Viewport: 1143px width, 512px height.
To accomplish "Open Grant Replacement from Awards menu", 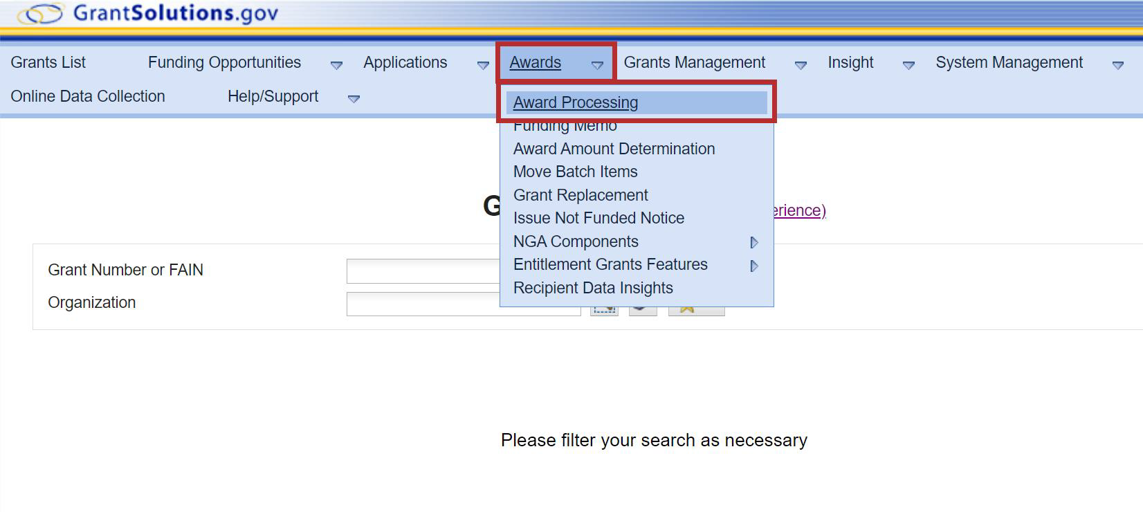I will 580,195.
